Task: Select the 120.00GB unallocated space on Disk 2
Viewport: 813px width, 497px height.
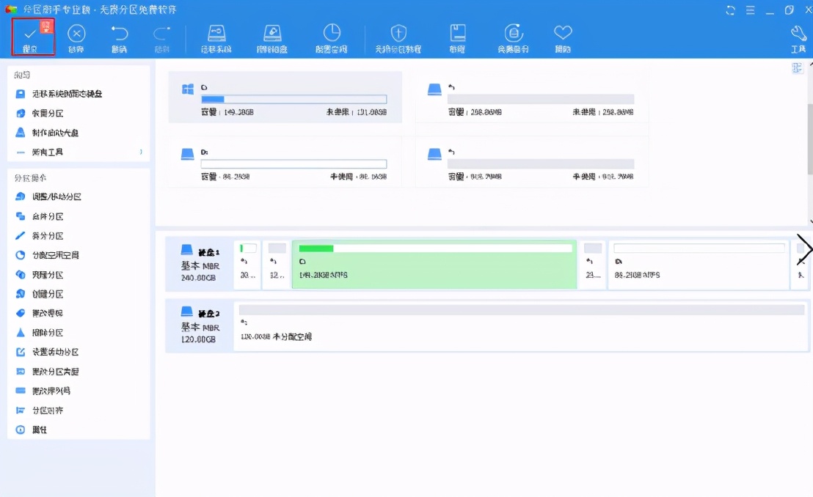Action: point(521,325)
